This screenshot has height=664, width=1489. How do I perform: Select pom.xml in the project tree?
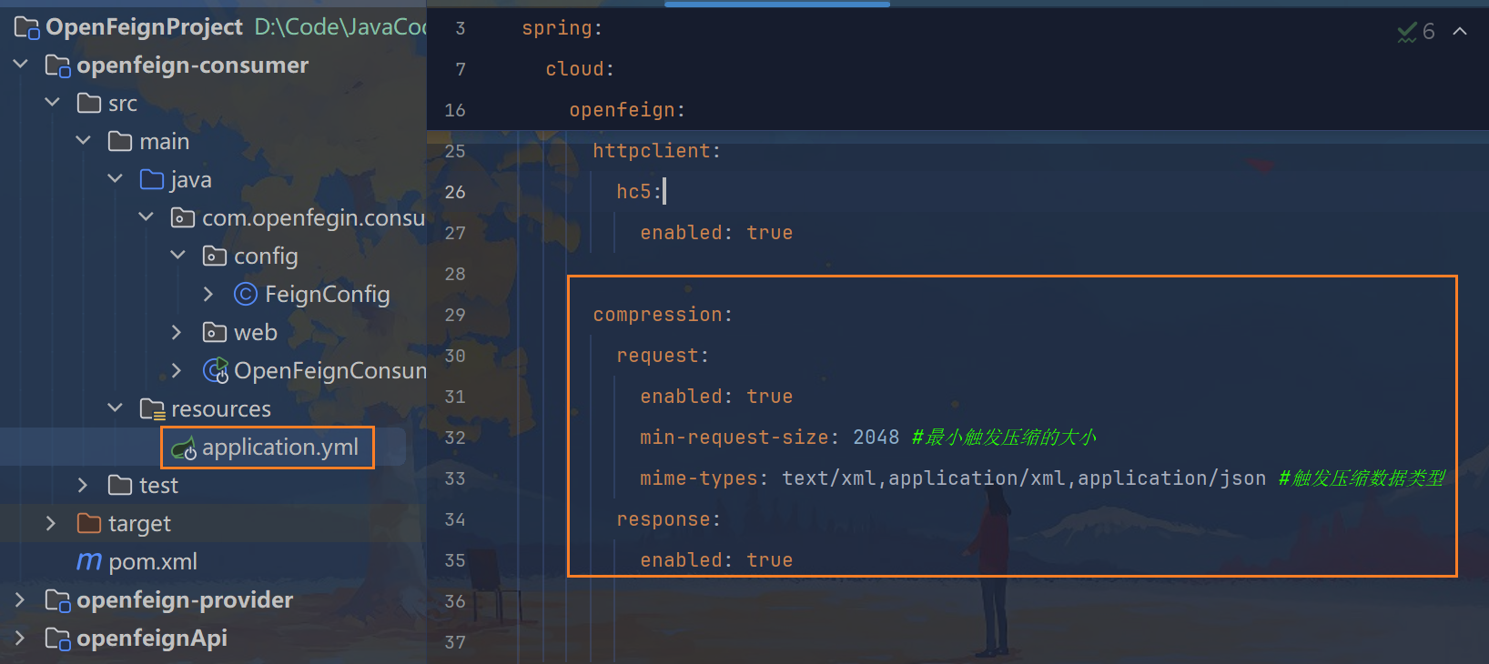tap(153, 561)
